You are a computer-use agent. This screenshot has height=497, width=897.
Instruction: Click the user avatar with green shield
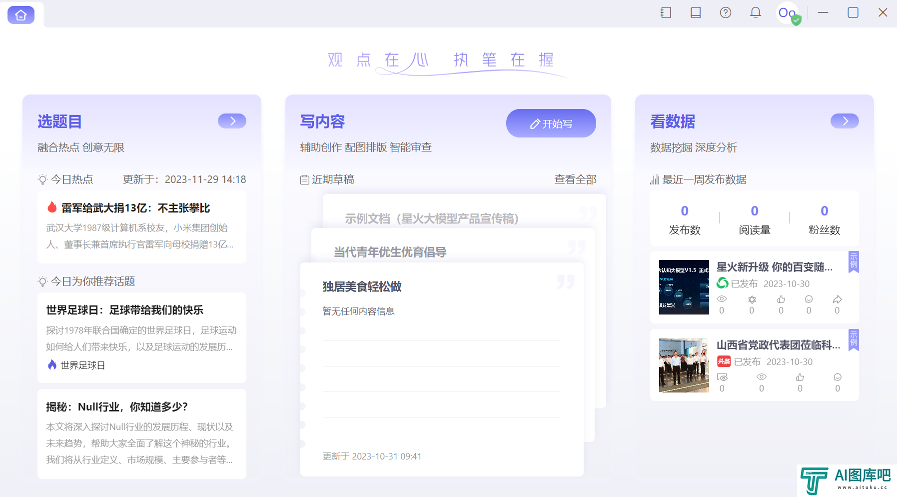(788, 13)
